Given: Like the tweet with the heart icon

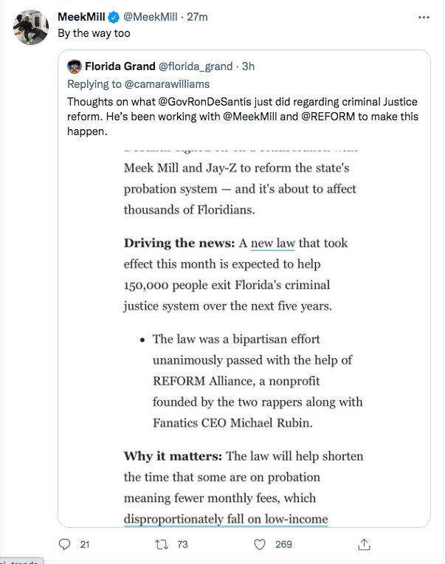Looking at the screenshot, I should (260, 545).
